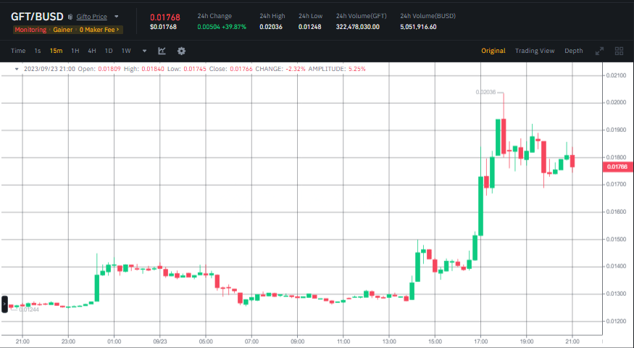Click the 17:00 time axis label
Viewport: 634px width, 348px height.
pos(481,341)
